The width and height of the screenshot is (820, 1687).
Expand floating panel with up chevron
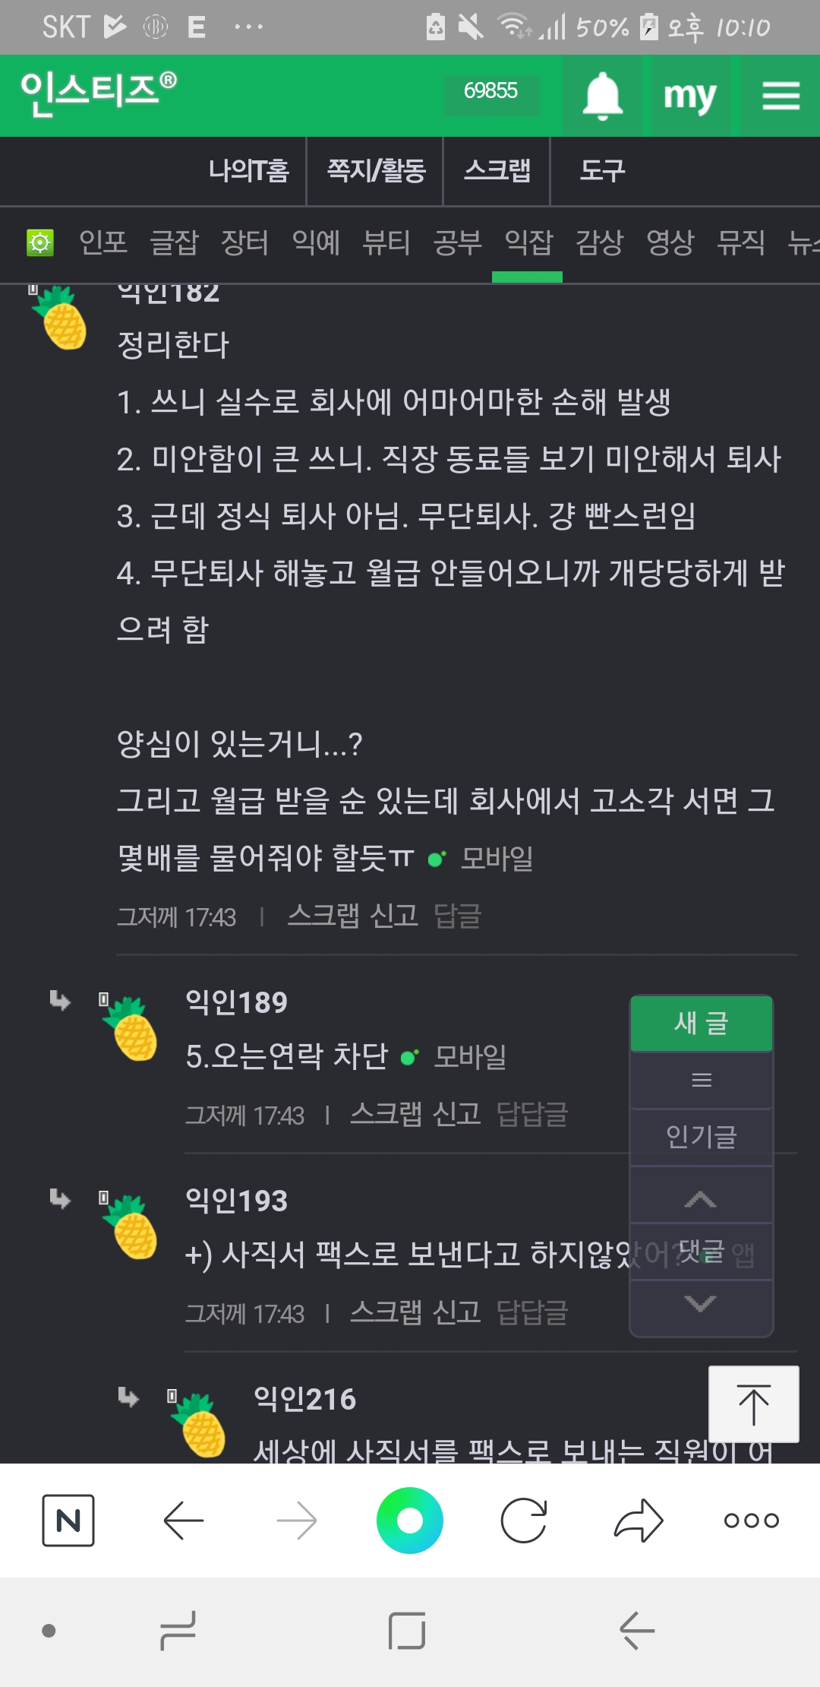coord(701,1199)
